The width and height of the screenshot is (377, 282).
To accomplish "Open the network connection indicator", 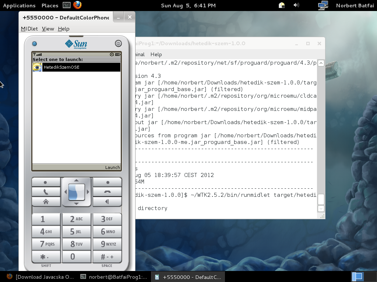I will (x=323, y=5).
